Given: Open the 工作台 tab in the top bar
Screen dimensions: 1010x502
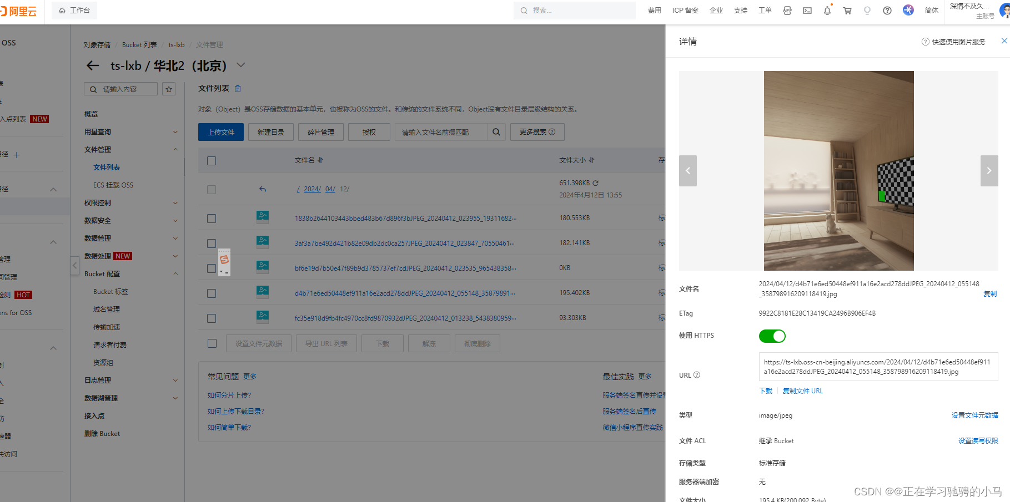Looking at the screenshot, I should pyautogui.click(x=74, y=11).
